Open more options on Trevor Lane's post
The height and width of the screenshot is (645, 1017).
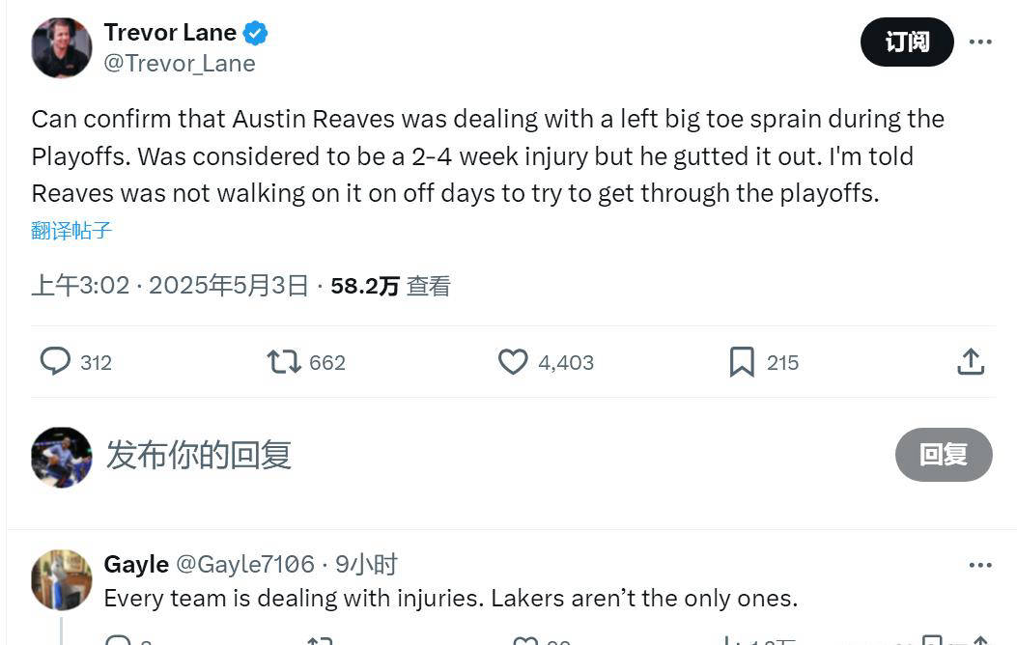pos(980,42)
